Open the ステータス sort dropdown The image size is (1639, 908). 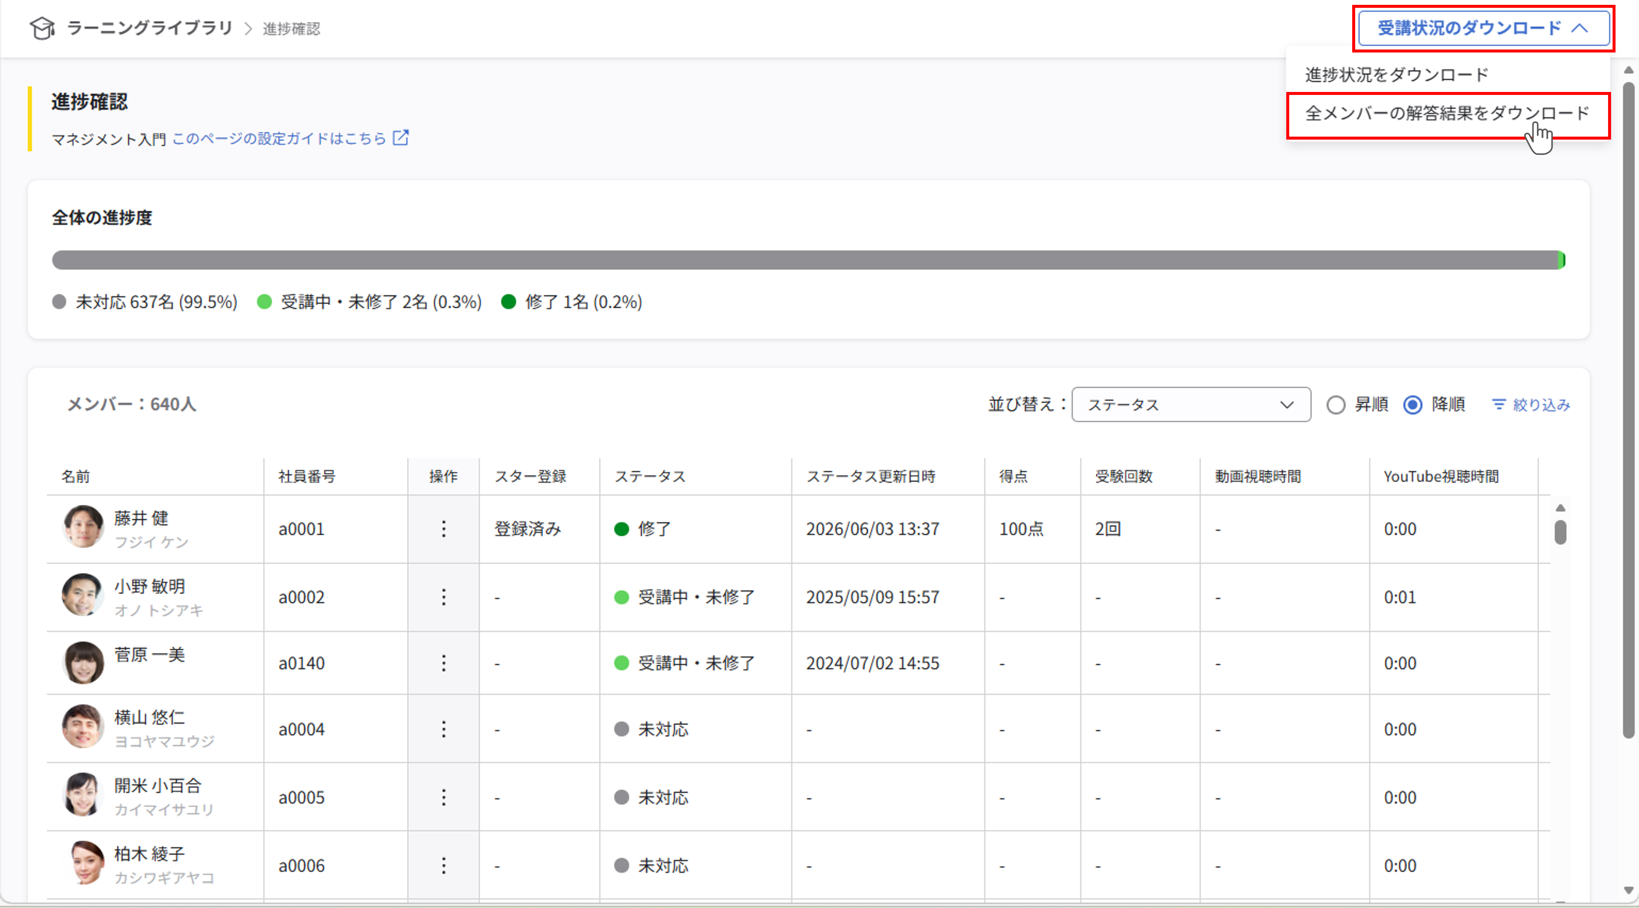[1191, 404]
